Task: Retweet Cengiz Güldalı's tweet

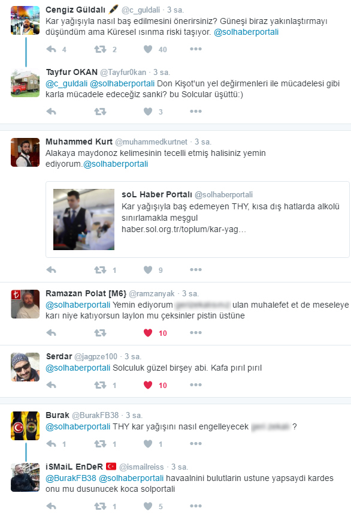Action: click(x=100, y=49)
